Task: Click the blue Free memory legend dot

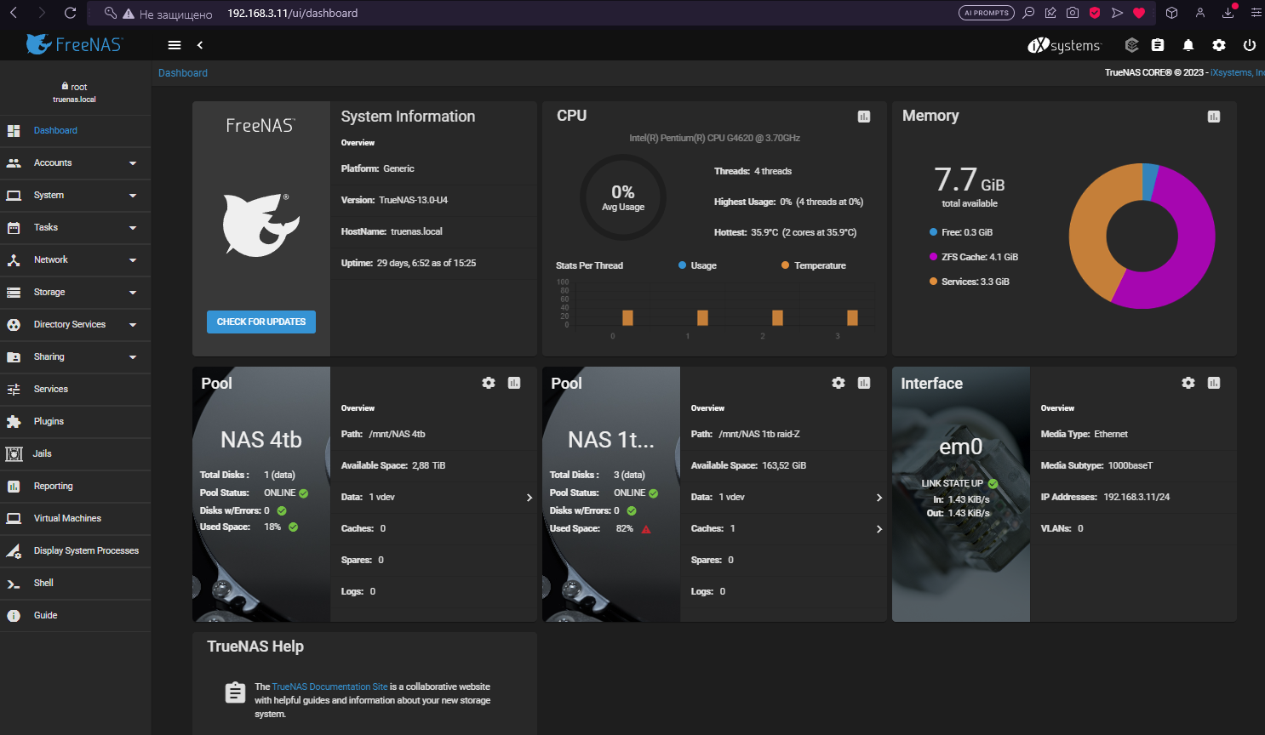Action: pyautogui.click(x=933, y=232)
